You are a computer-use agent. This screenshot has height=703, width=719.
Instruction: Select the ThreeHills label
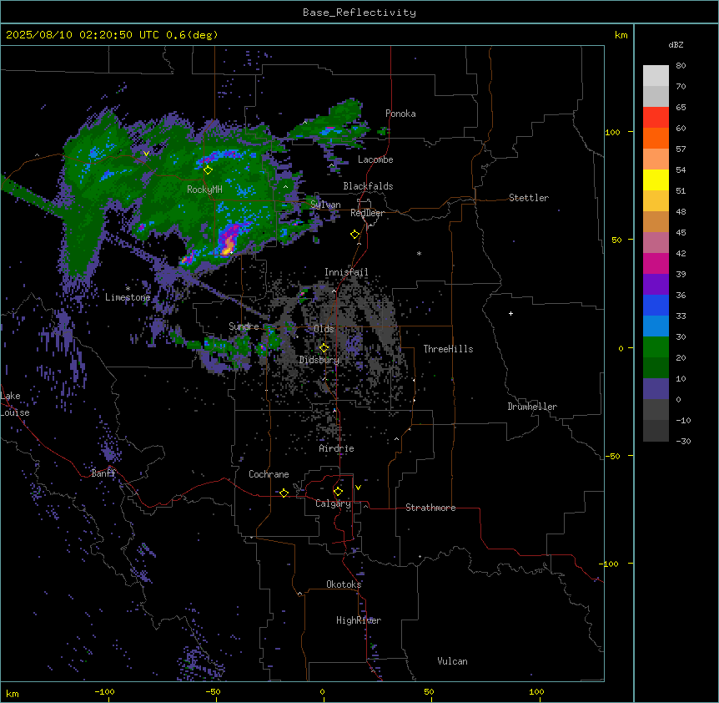448,349
